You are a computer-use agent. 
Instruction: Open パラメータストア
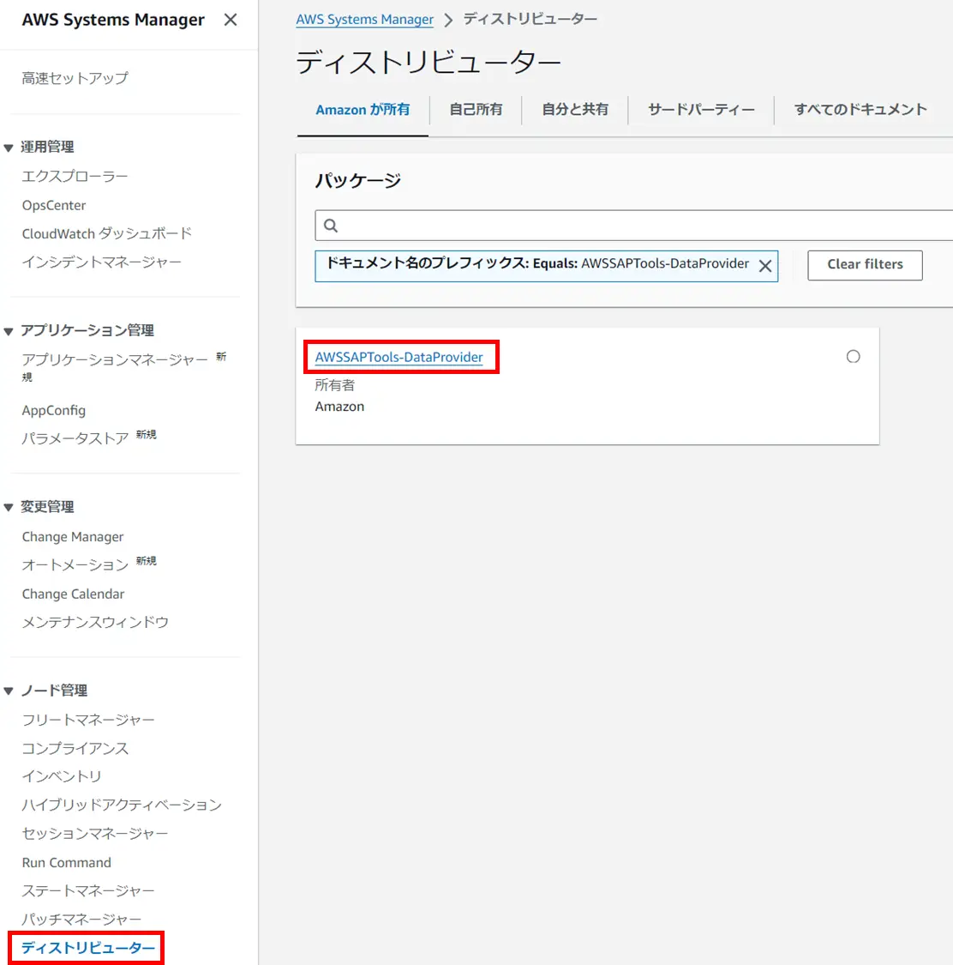[x=75, y=438]
